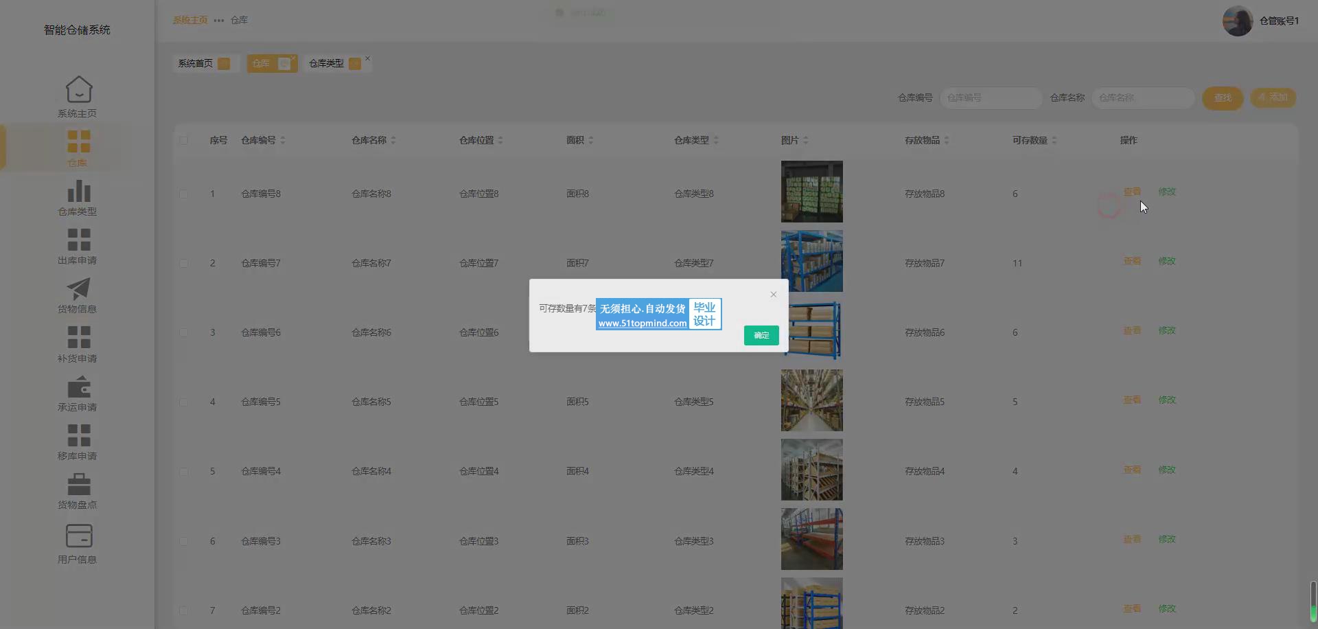
Task: Open 仓库类型 bar chart icon in sidebar
Action: coord(78,191)
